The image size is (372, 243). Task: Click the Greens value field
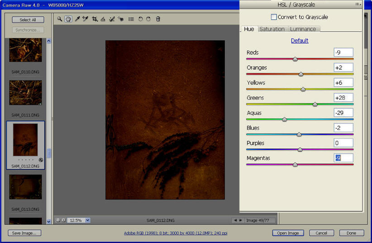point(343,97)
